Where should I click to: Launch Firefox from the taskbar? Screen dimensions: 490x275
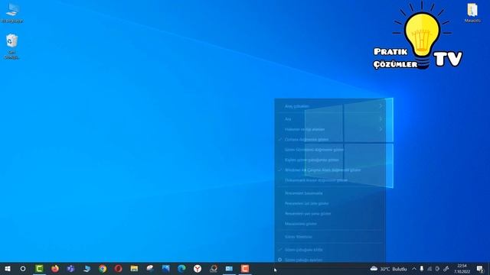click(55, 268)
